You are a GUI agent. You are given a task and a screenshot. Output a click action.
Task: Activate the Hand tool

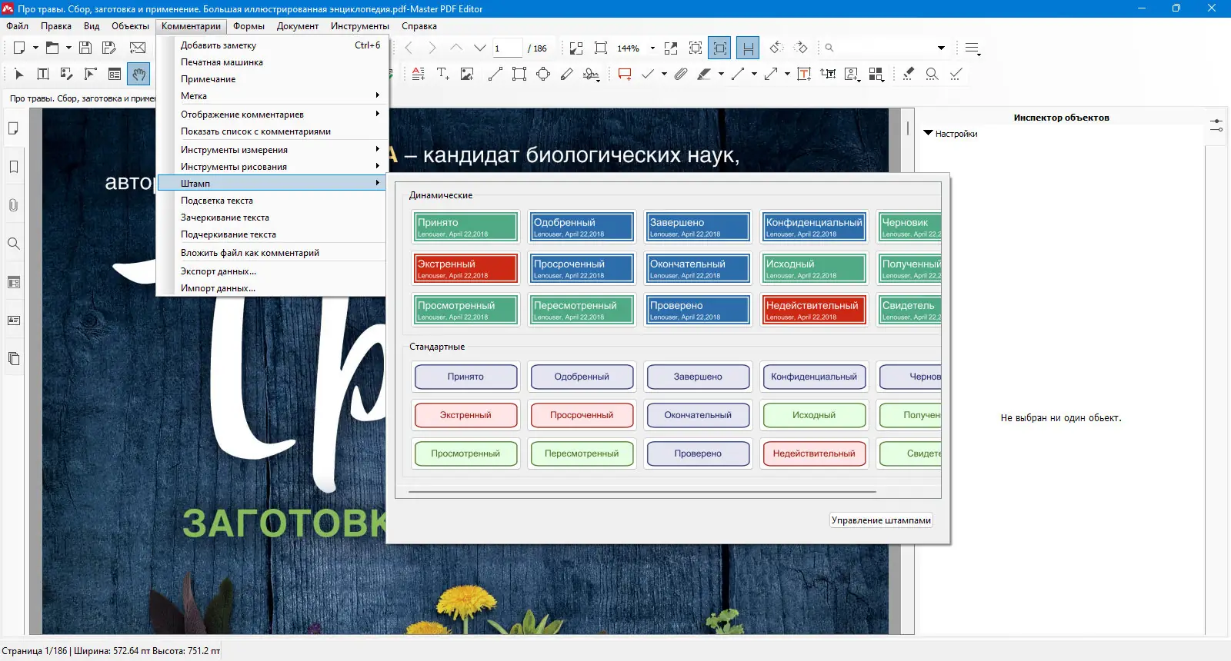(138, 74)
